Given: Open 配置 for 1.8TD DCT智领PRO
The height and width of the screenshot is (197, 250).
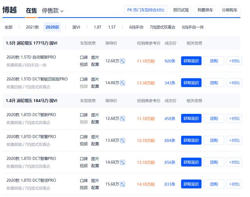Looking at the screenshot, I should point(95,188).
